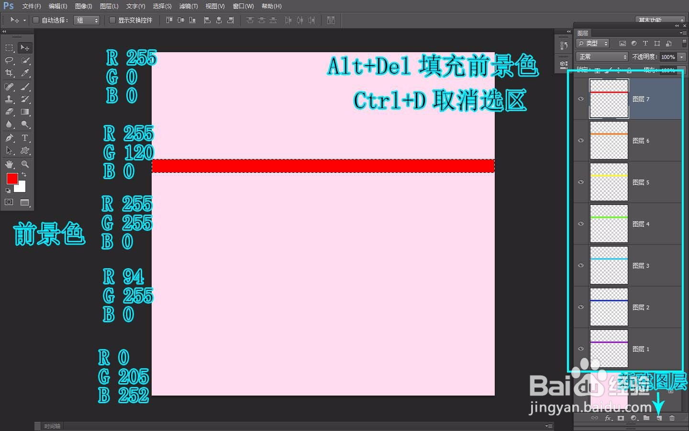Select the Pen tool
Viewport: 689px width, 431px height.
[x=9, y=138]
